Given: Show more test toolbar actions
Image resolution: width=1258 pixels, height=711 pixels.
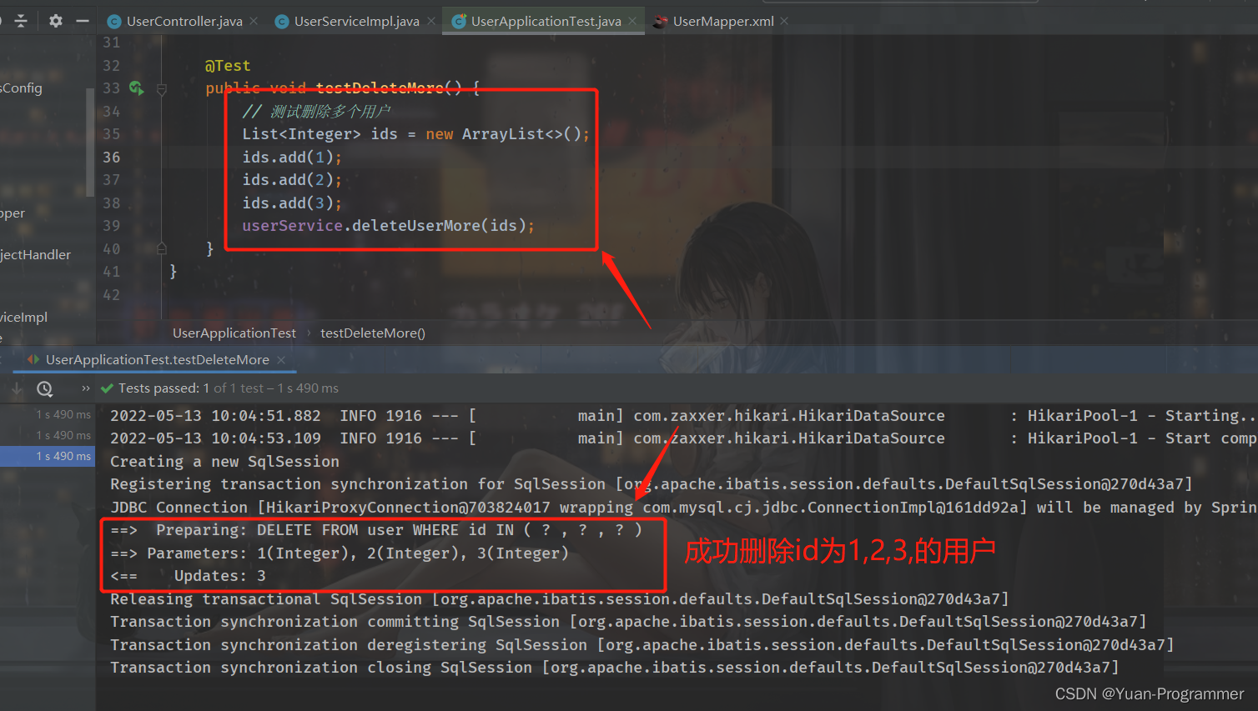Looking at the screenshot, I should pos(85,388).
